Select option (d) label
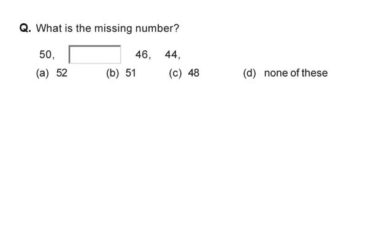Image resolution: width=368 pixels, height=245 pixels. 250,73
